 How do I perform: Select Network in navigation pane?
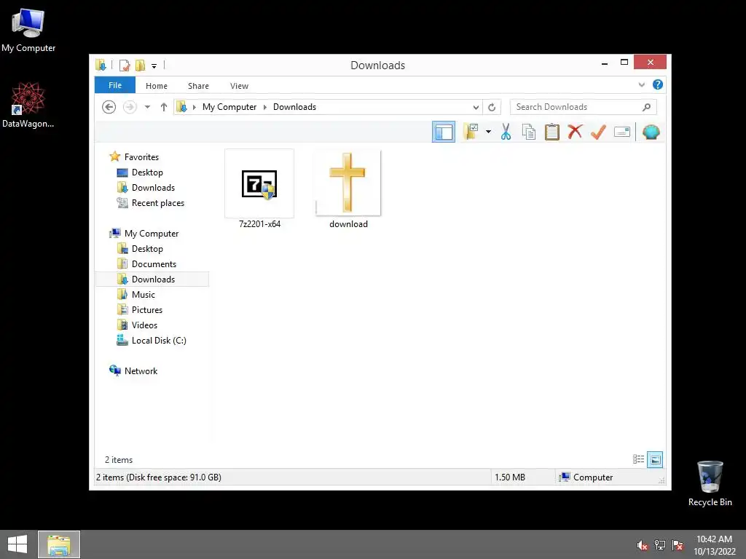[x=141, y=370]
